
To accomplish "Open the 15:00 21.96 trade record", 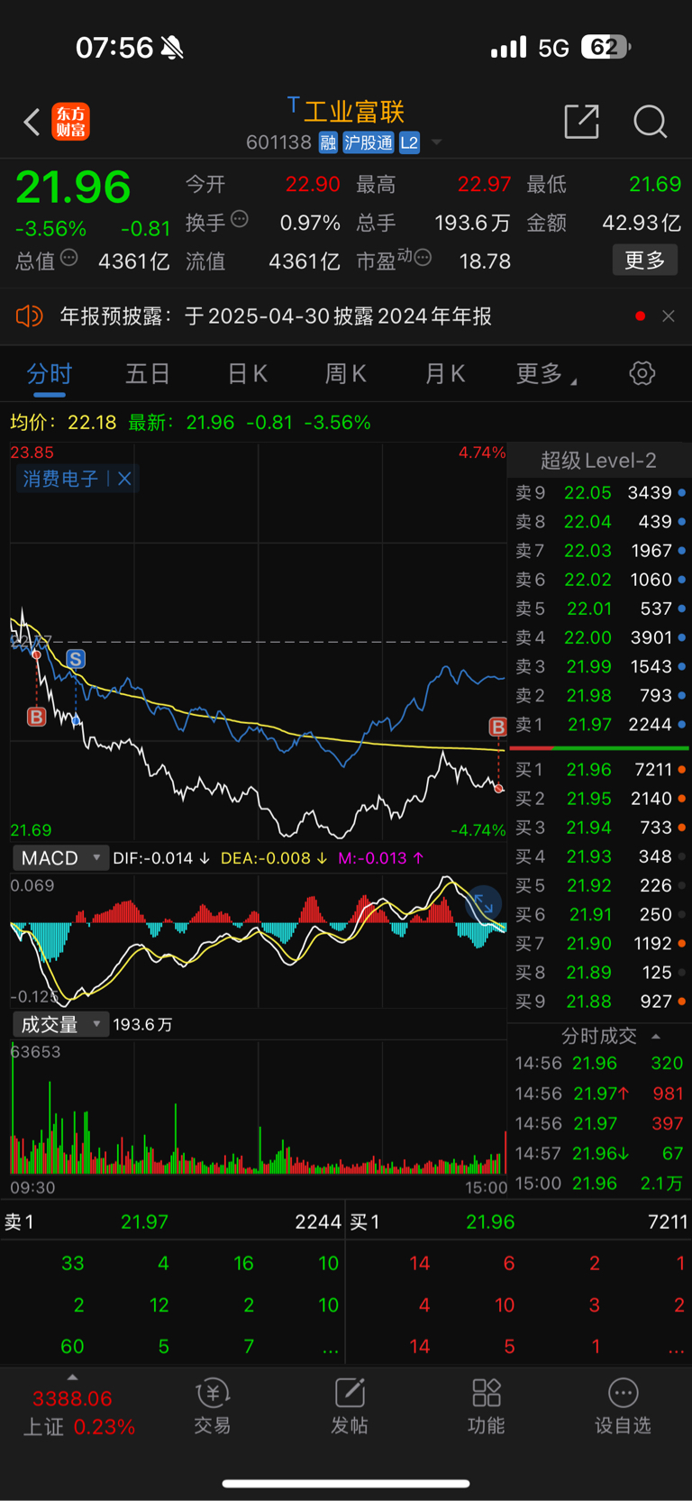I will coord(600,1183).
